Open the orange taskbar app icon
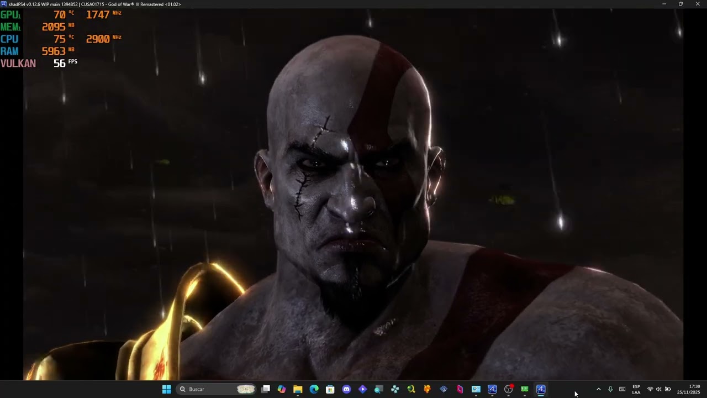Screen dimensions: 707x398 click(427, 389)
